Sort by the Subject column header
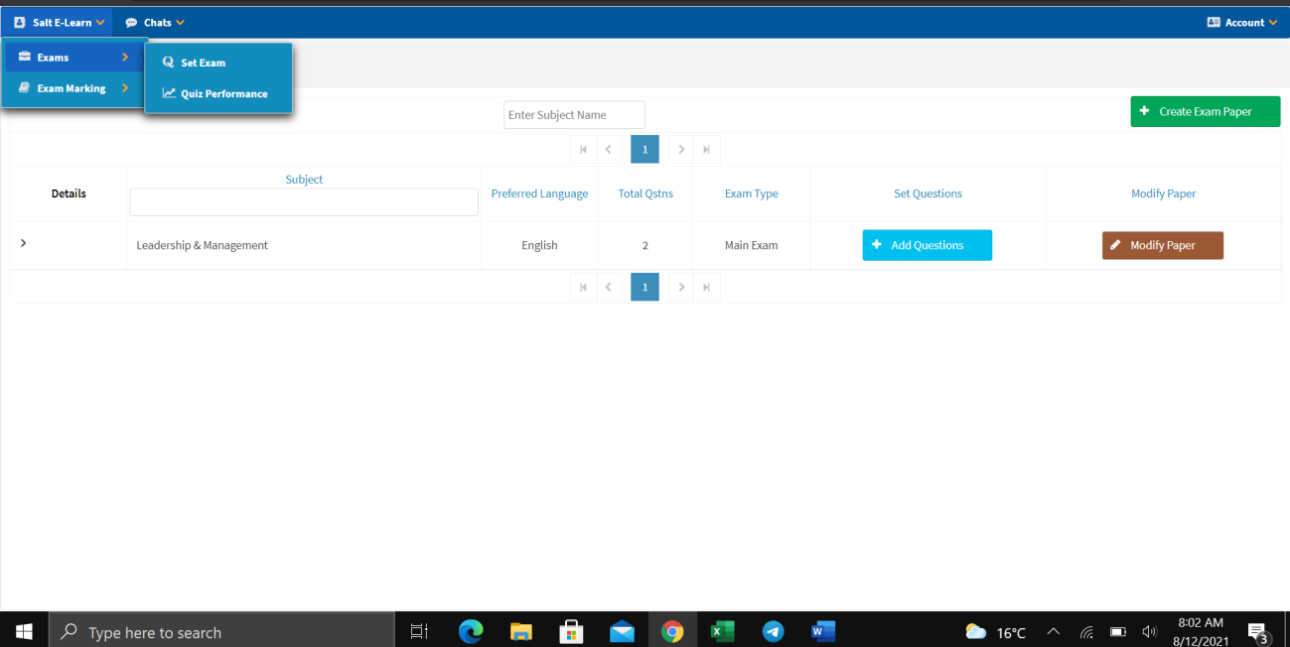Screen dimensions: 1290x647 304,180
